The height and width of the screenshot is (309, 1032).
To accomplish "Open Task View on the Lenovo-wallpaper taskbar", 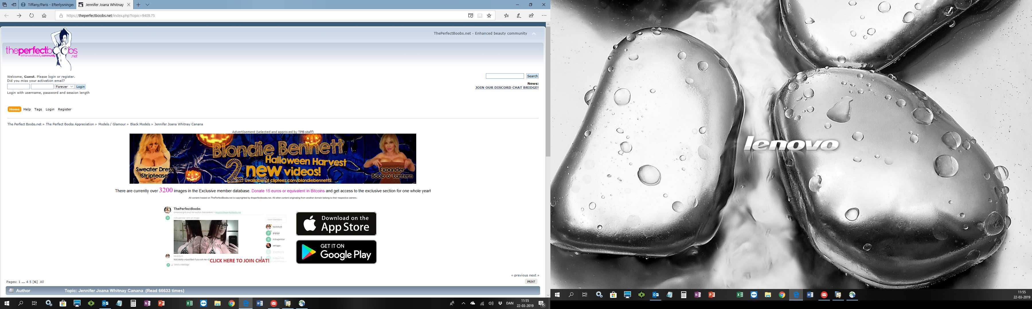I will 585,295.
